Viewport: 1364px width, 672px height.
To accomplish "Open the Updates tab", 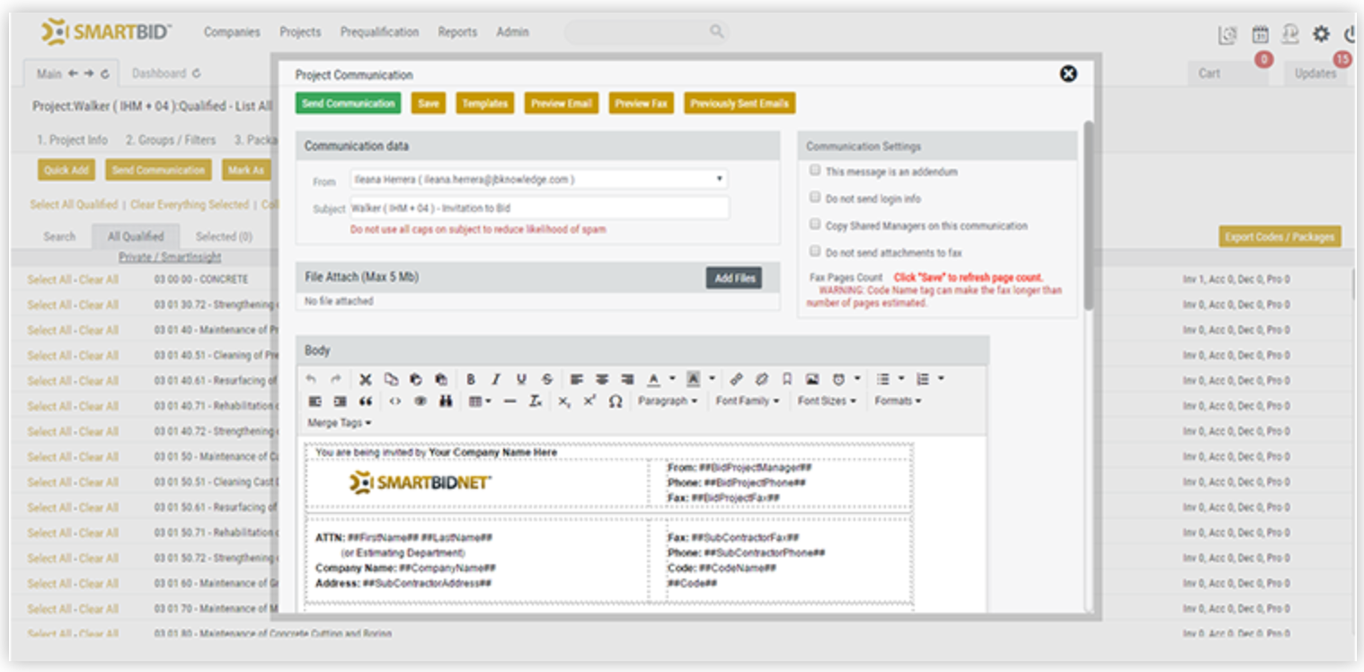I will 1315,74.
